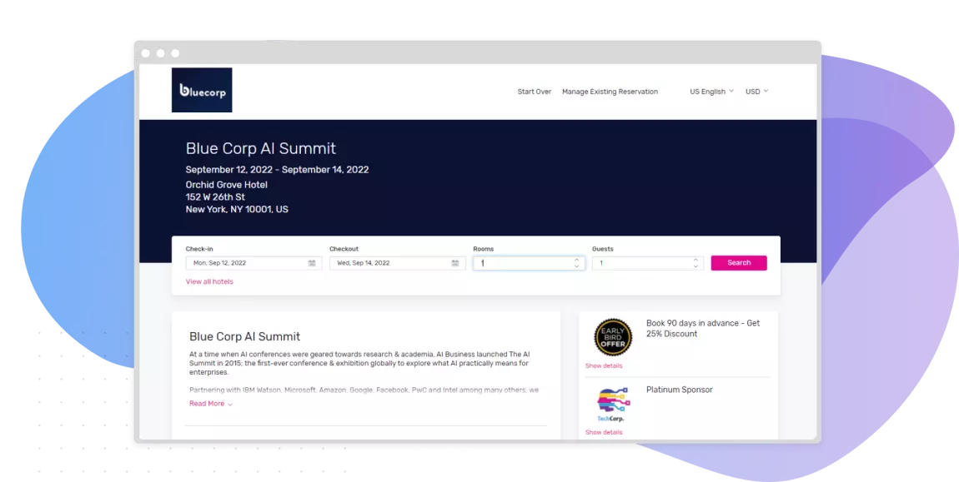Image resolution: width=959 pixels, height=482 pixels.
Task: Open the Checkout calendar icon
Action: [x=455, y=262]
